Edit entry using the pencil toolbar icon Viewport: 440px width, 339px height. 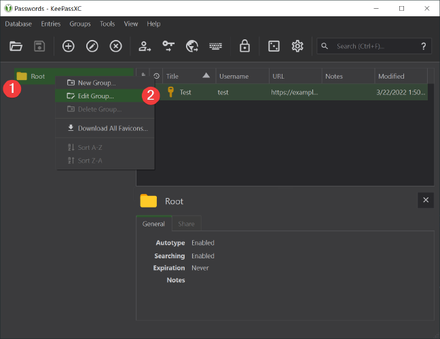(x=92, y=46)
